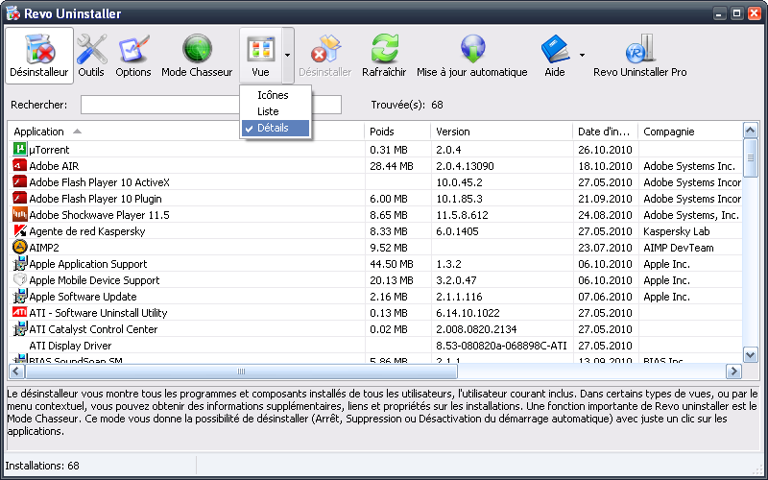Open Revo Uninstaller Pro icon
The height and width of the screenshot is (480, 768).
click(639, 49)
